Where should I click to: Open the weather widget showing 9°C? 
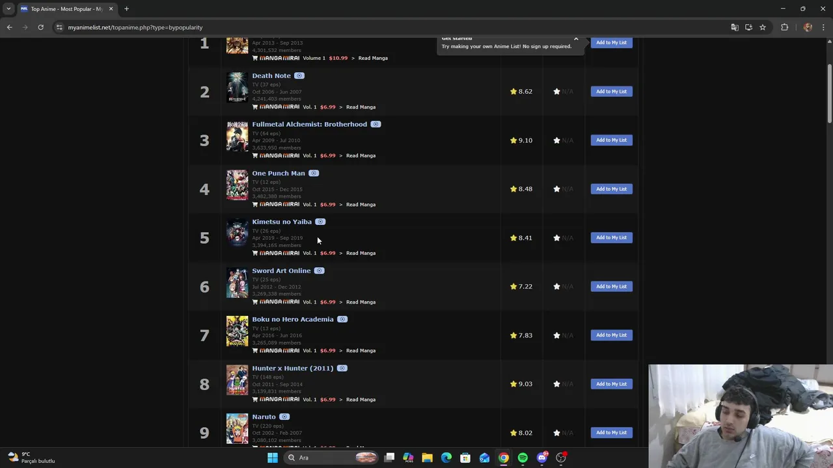click(x=33, y=458)
